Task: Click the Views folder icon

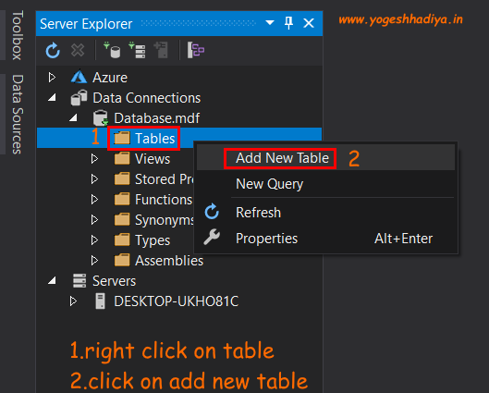Action: [122, 158]
